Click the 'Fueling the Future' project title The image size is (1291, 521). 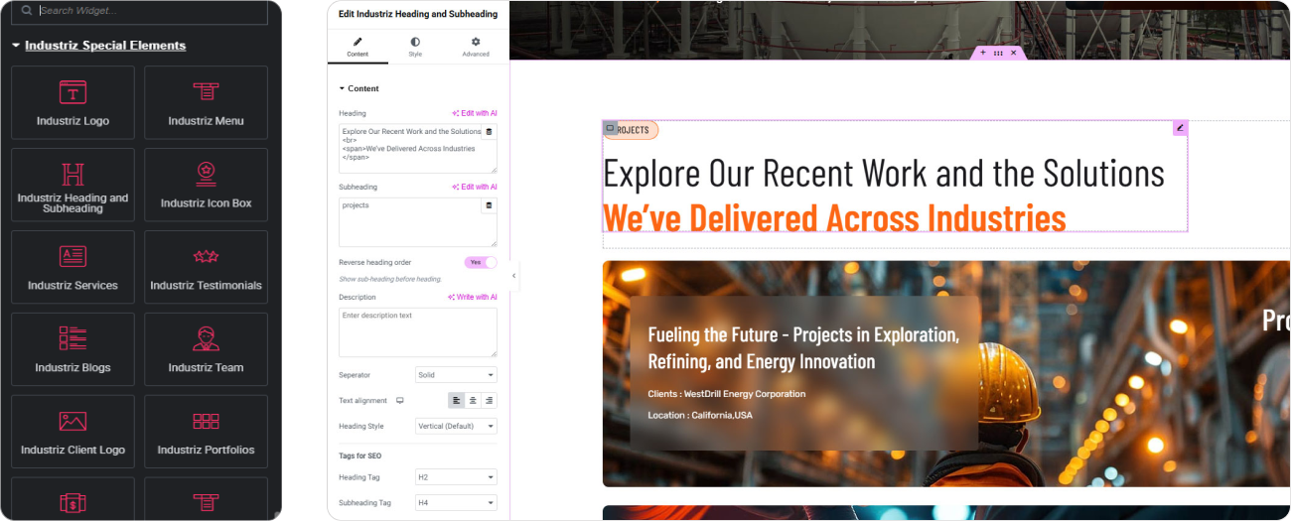[x=803, y=348]
